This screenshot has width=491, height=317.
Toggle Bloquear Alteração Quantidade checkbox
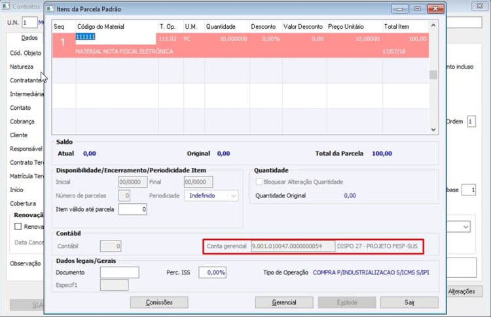coord(259,182)
